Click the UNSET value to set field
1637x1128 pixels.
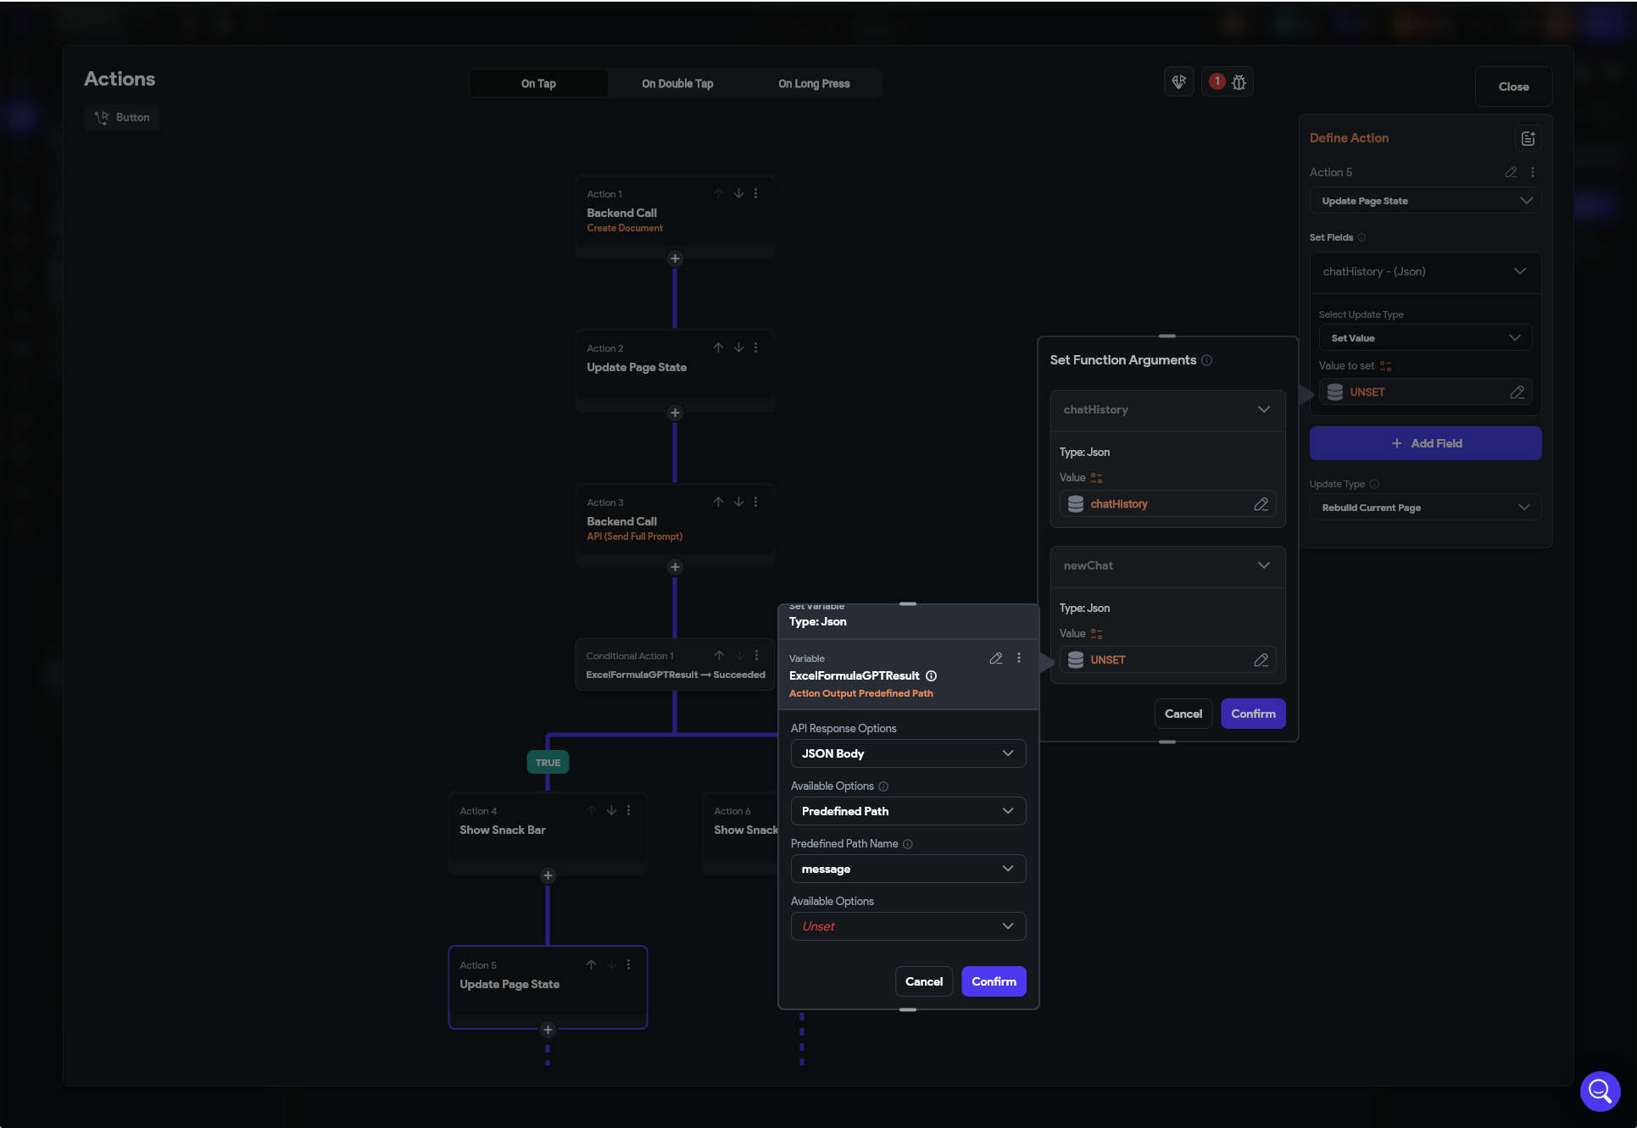1425,392
